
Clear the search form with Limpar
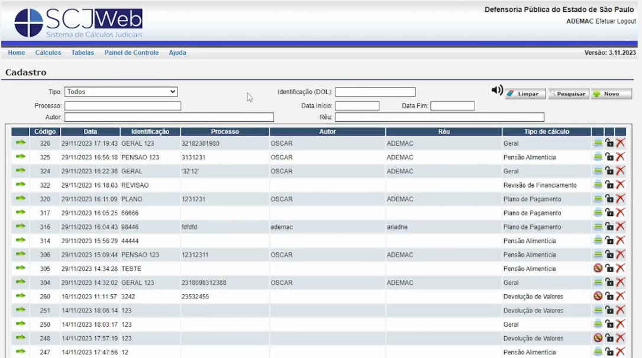pyautogui.click(x=525, y=94)
